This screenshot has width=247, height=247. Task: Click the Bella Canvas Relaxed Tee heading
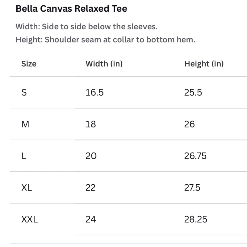71,9
